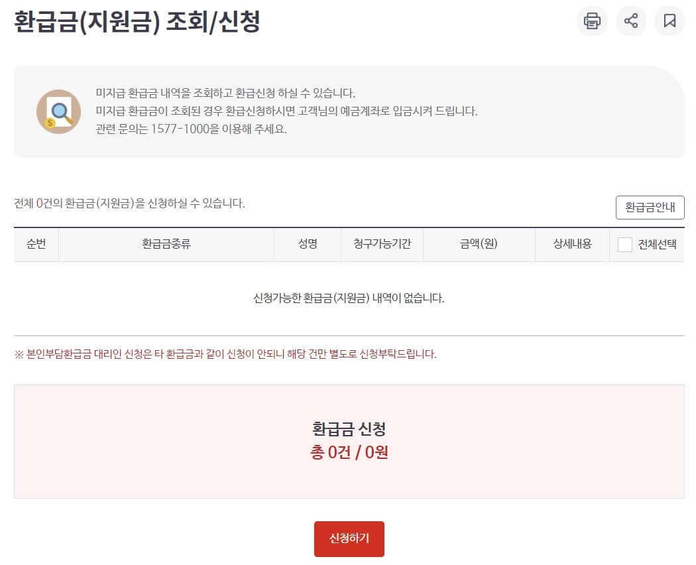Screen dimensions: 696x565
Task: Click the bookmark icon
Action: [669, 21]
